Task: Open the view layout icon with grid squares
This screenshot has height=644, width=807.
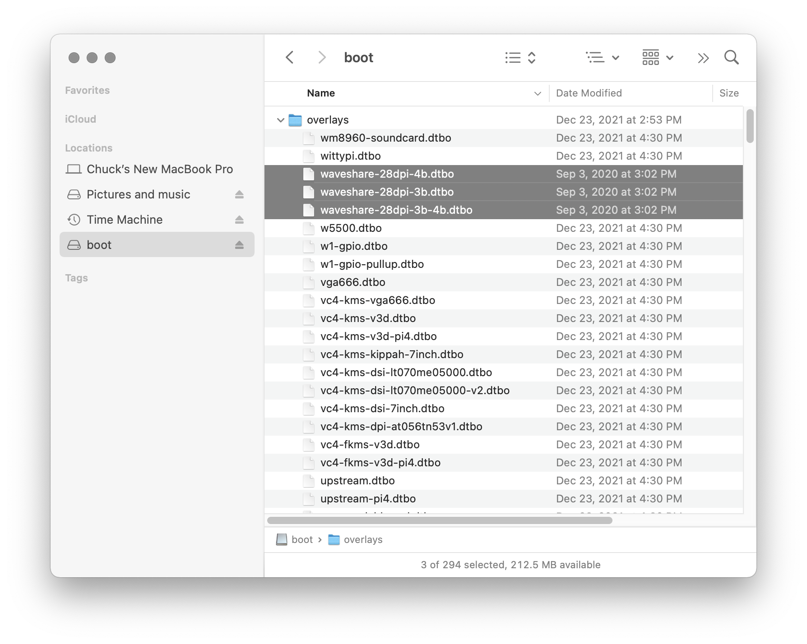Action: click(x=650, y=57)
